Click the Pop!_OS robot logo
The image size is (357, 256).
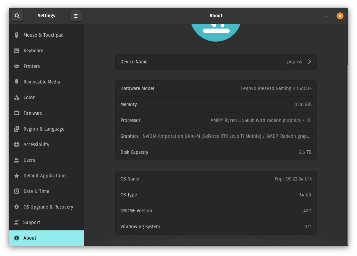[x=216, y=33]
